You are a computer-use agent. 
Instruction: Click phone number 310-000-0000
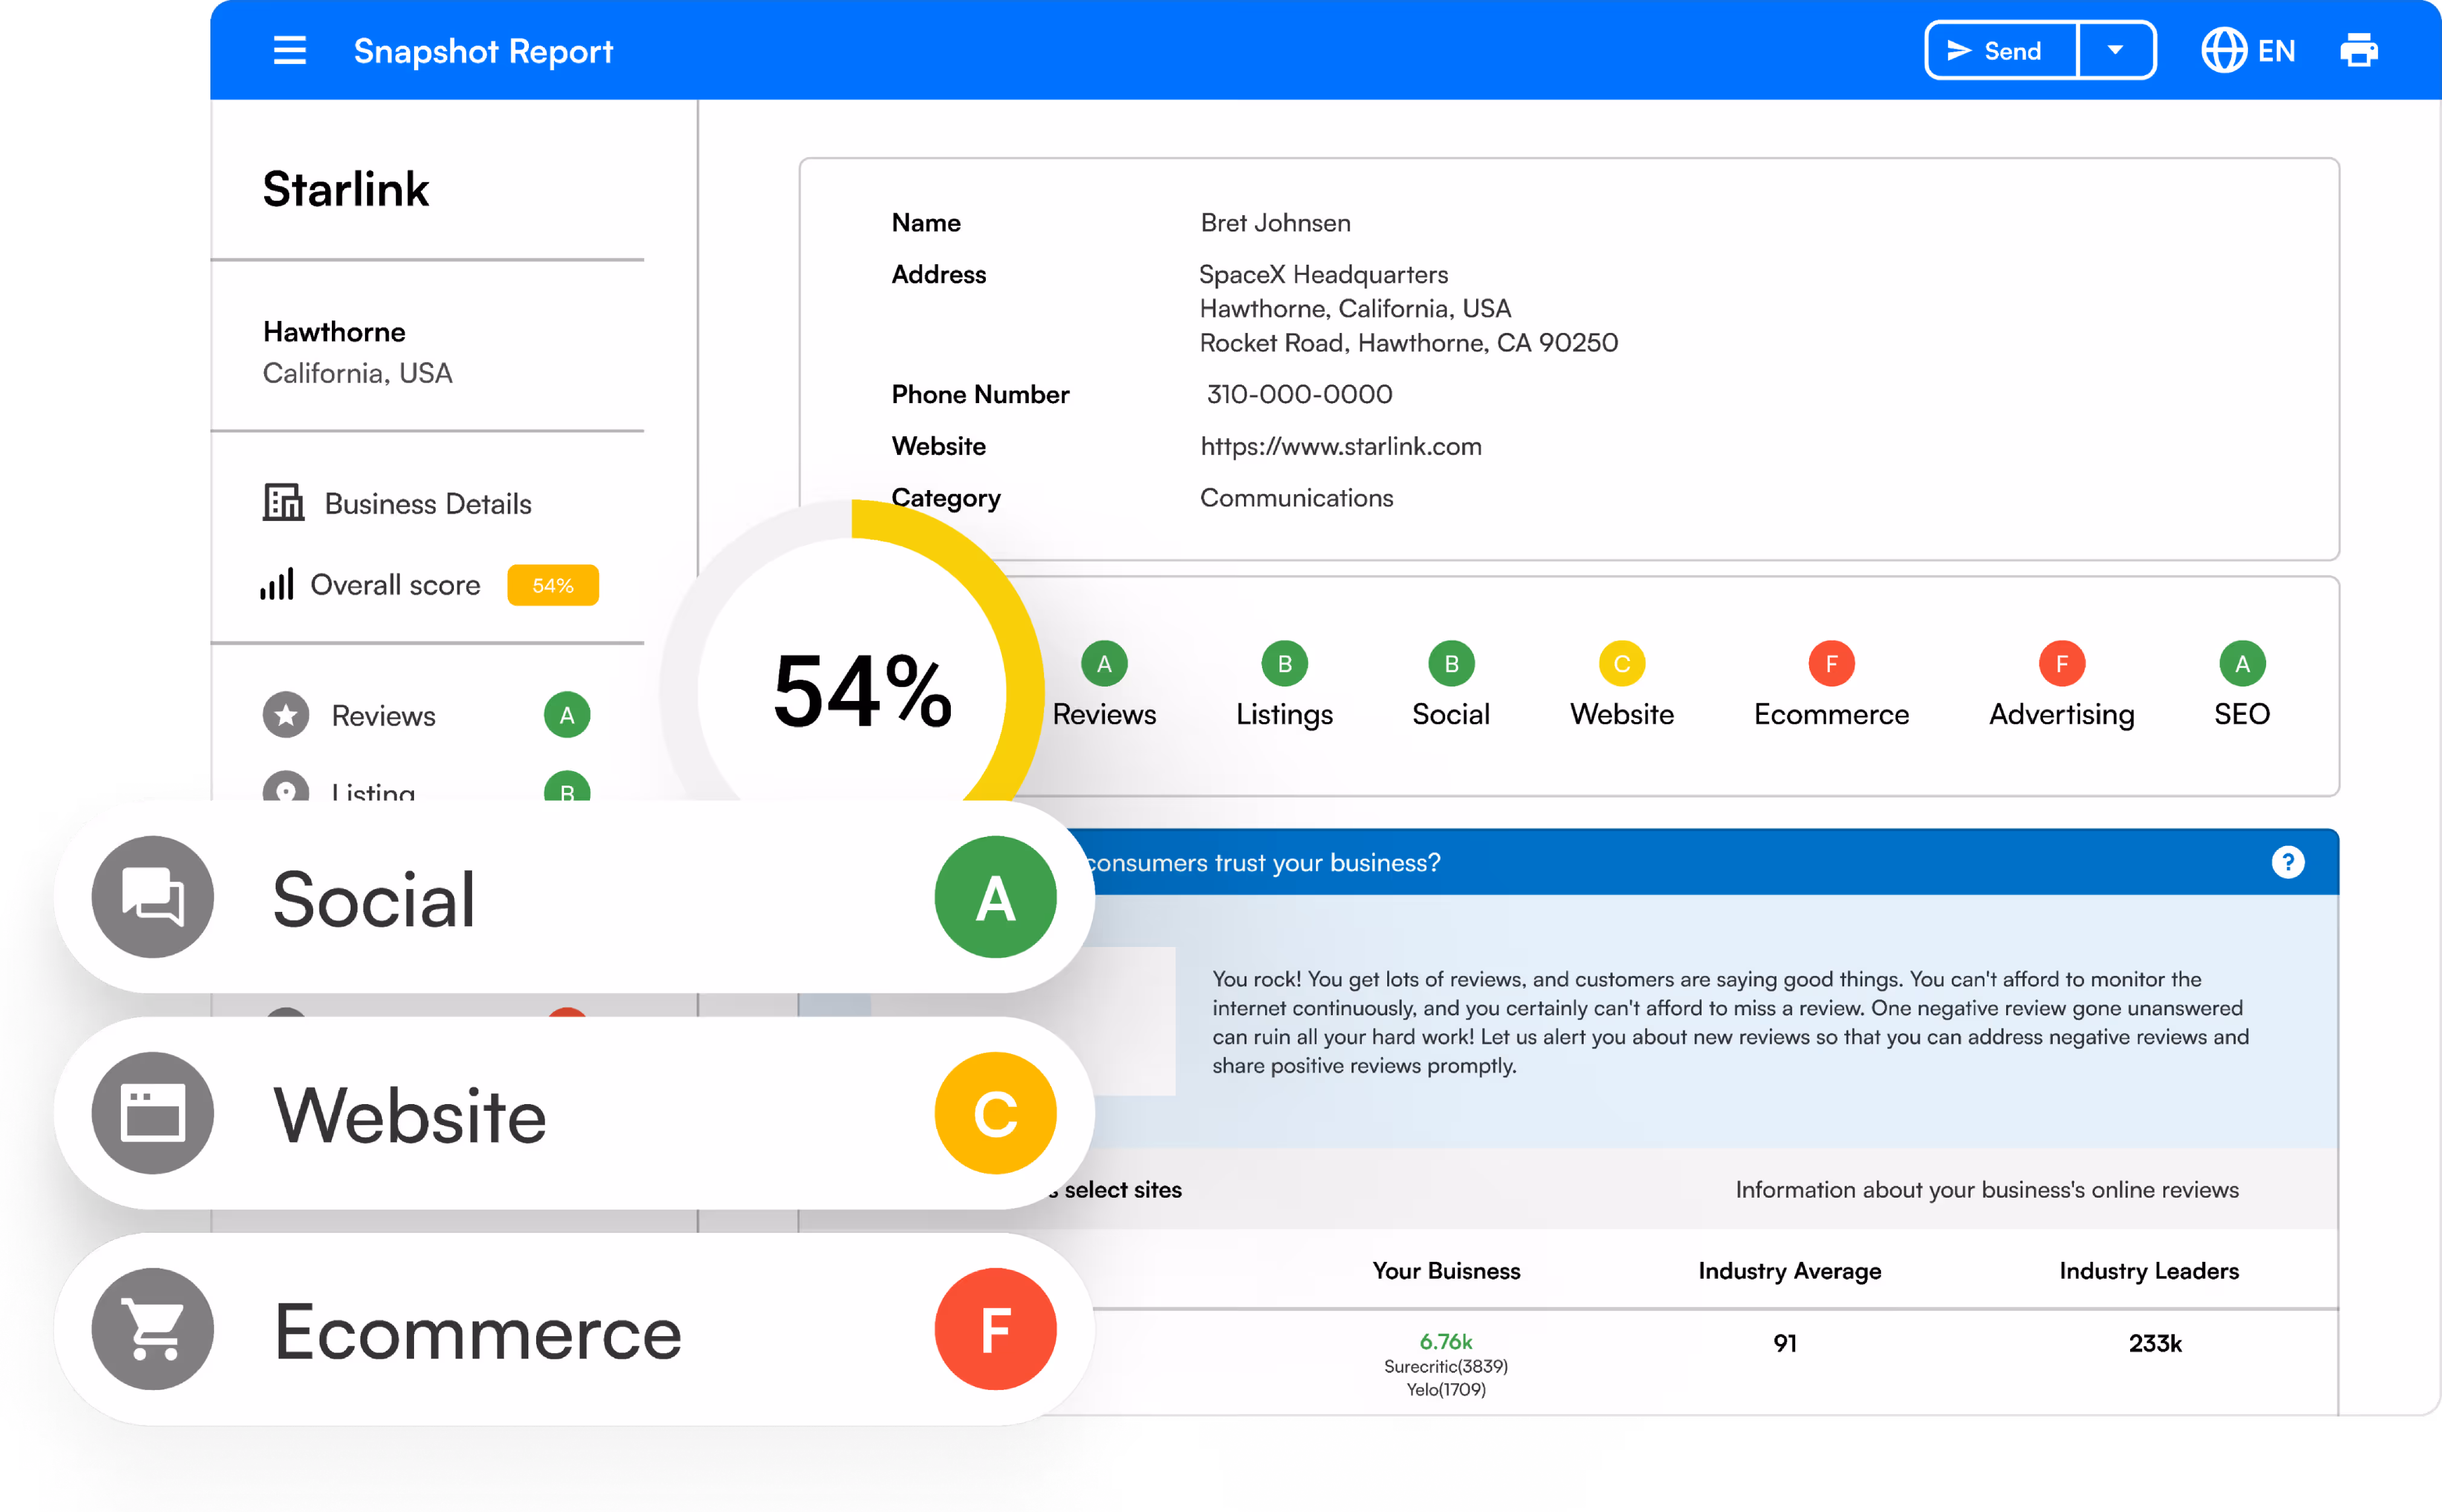(x=1300, y=394)
